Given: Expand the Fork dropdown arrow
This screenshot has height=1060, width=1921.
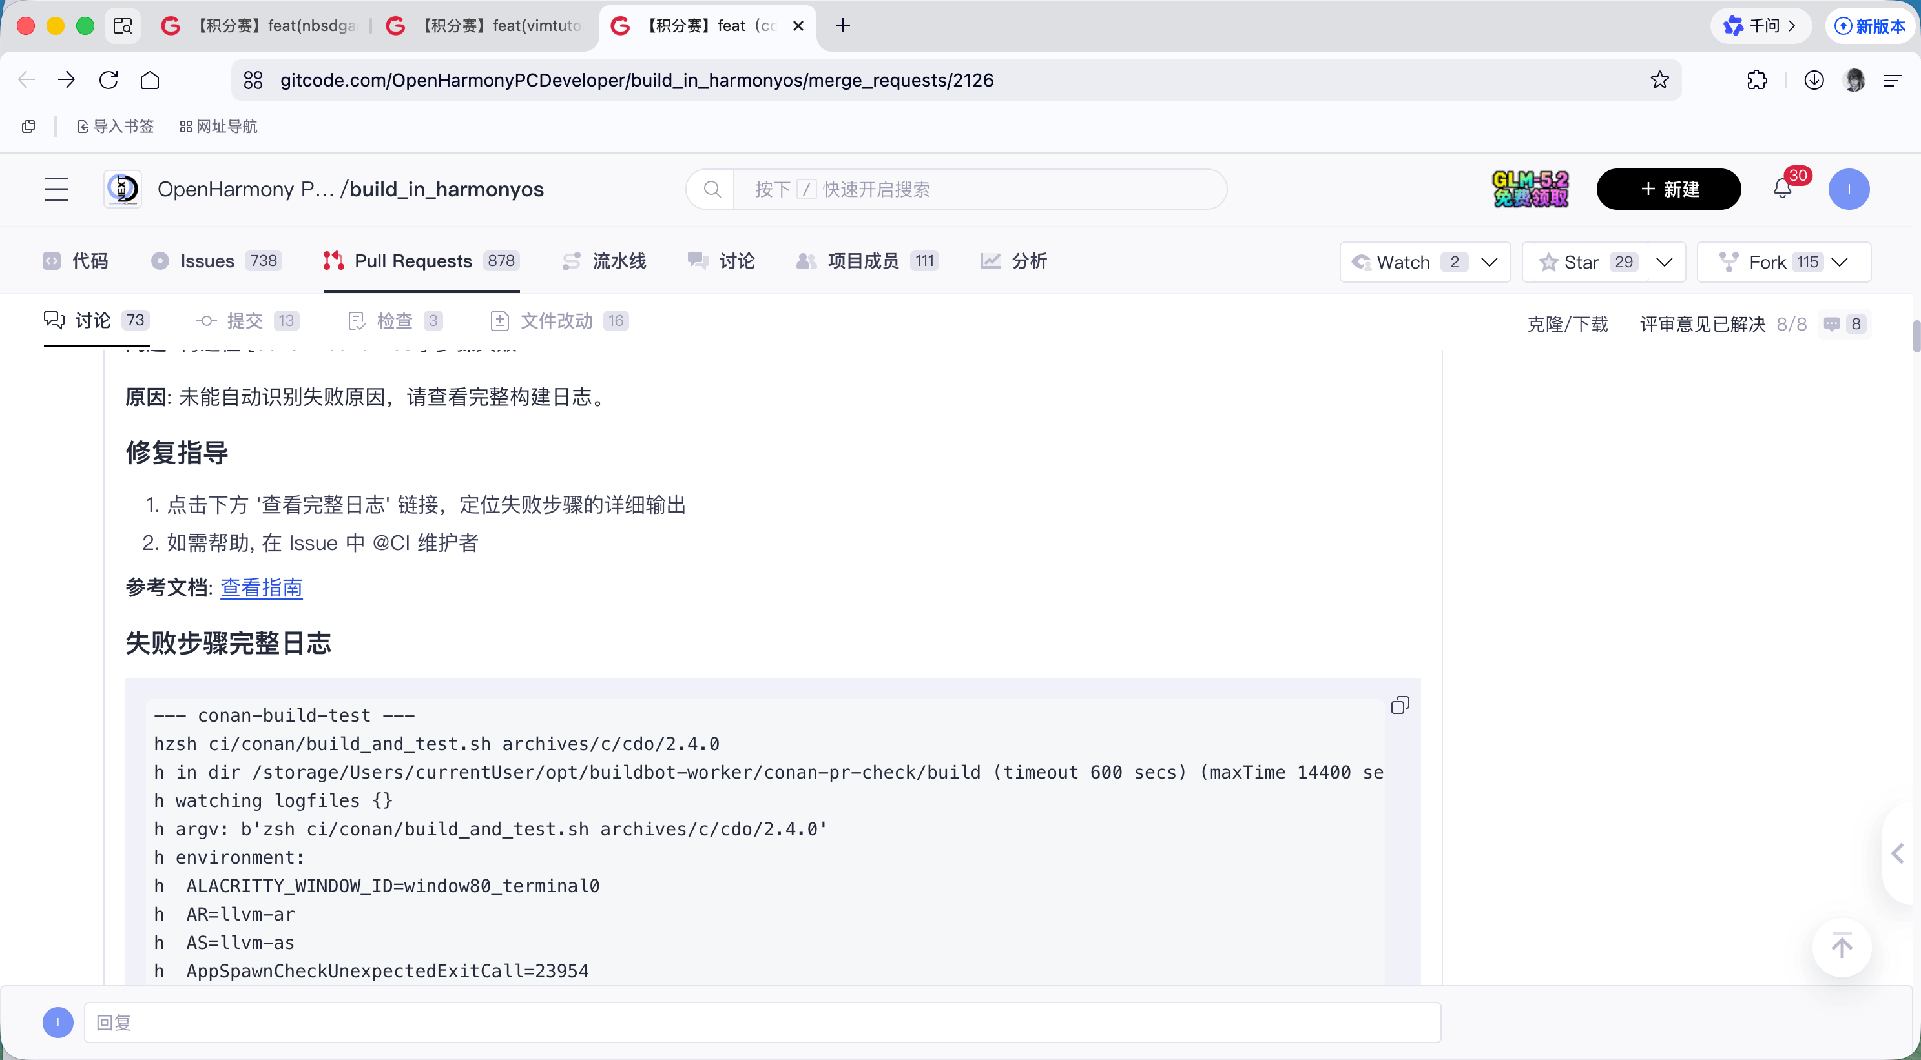Looking at the screenshot, I should pos(1840,262).
